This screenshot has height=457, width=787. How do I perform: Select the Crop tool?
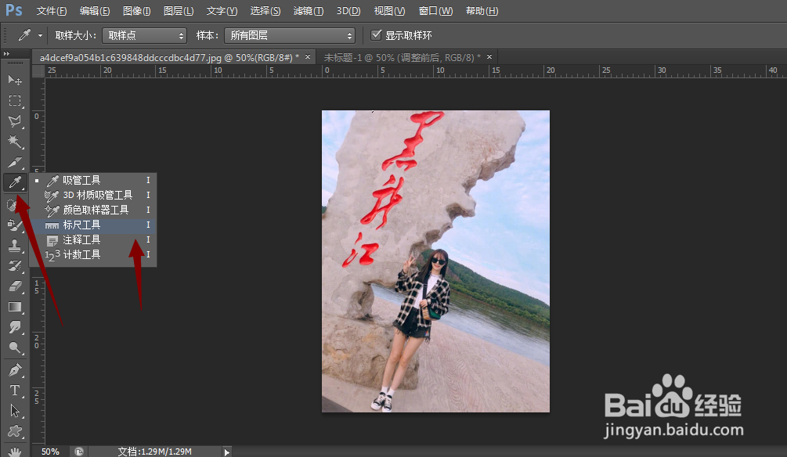tap(15, 162)
